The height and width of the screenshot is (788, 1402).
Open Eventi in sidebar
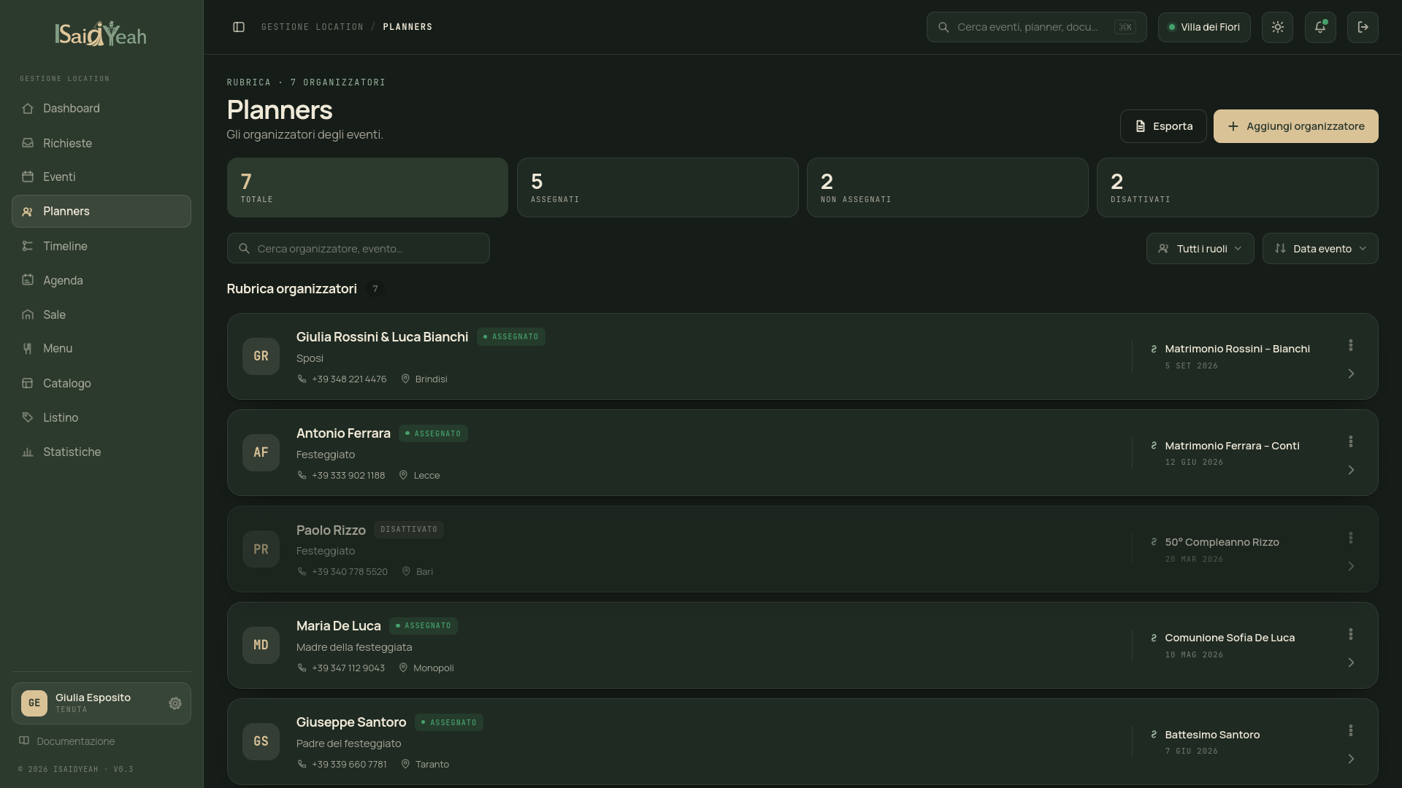101,177
